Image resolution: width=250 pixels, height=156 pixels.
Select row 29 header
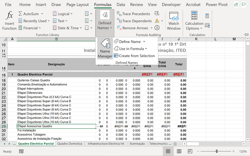pos(4,126)
